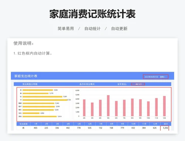
Task: Click the 全年支出 label
Action: point(122,84)
